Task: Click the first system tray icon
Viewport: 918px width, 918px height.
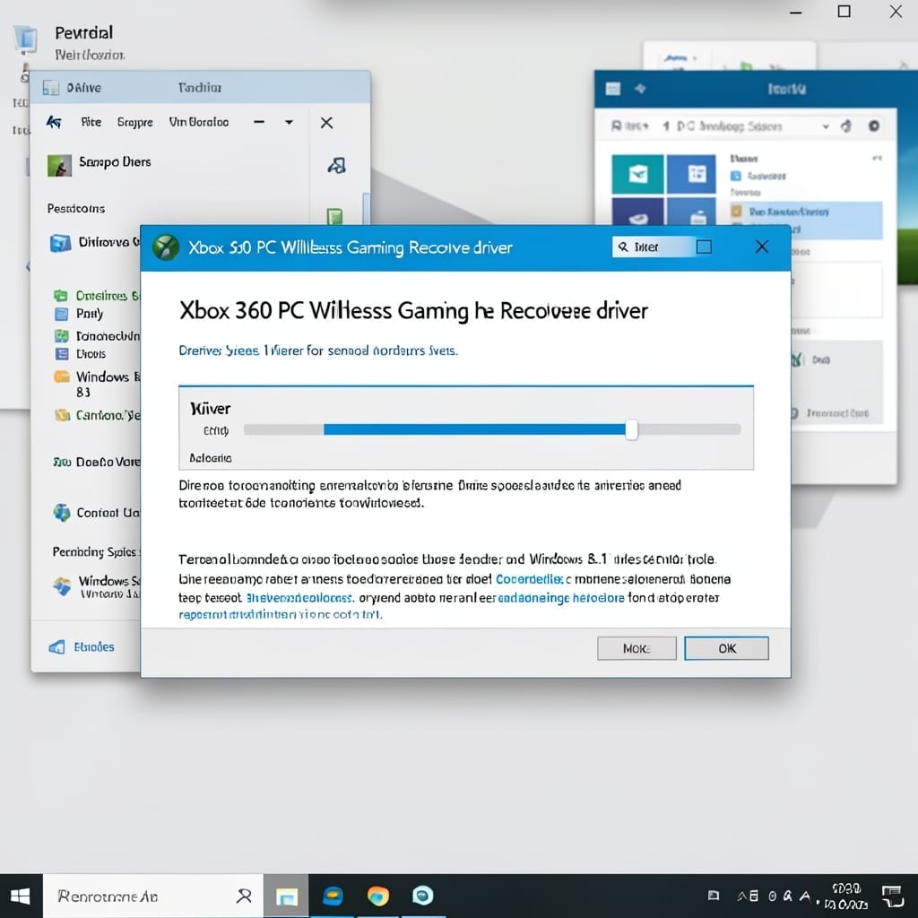Action: click(713, 896)
